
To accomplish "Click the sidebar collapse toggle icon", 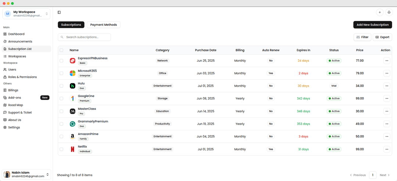I will [x=59, y=12].
